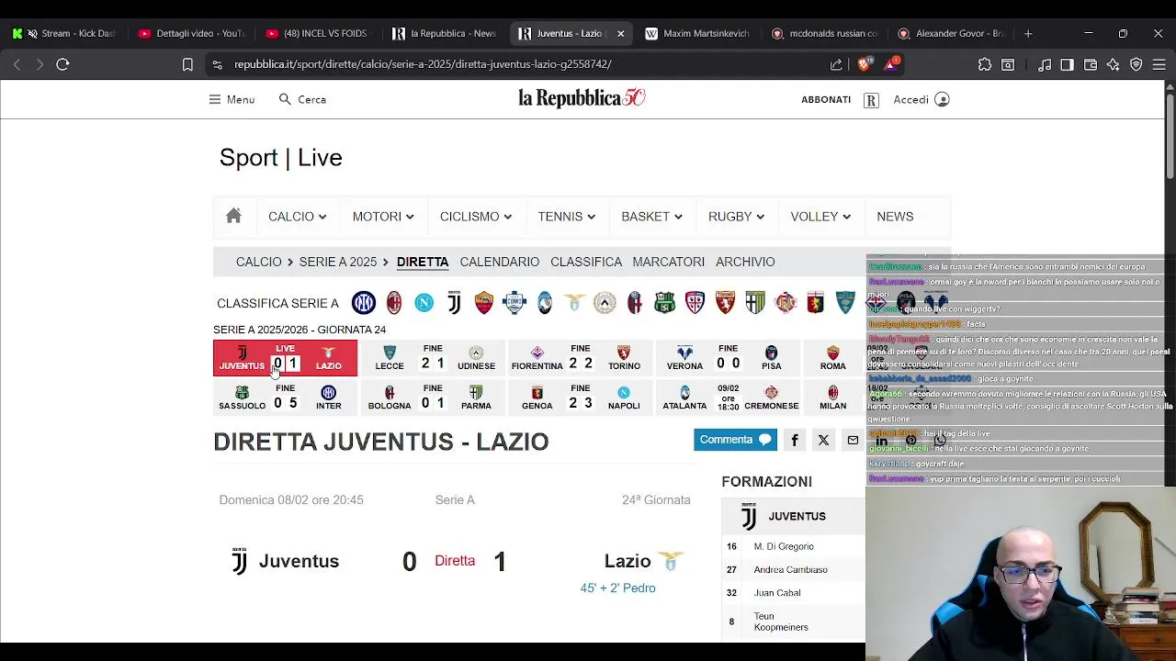Expand the BASKET dropdown
The width and height of the screenshot is (1176, 661).
pos(651,217)
